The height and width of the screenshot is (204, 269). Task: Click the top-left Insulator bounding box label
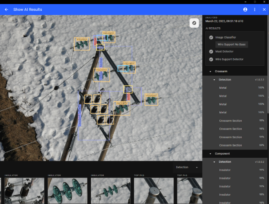(82, 39)
